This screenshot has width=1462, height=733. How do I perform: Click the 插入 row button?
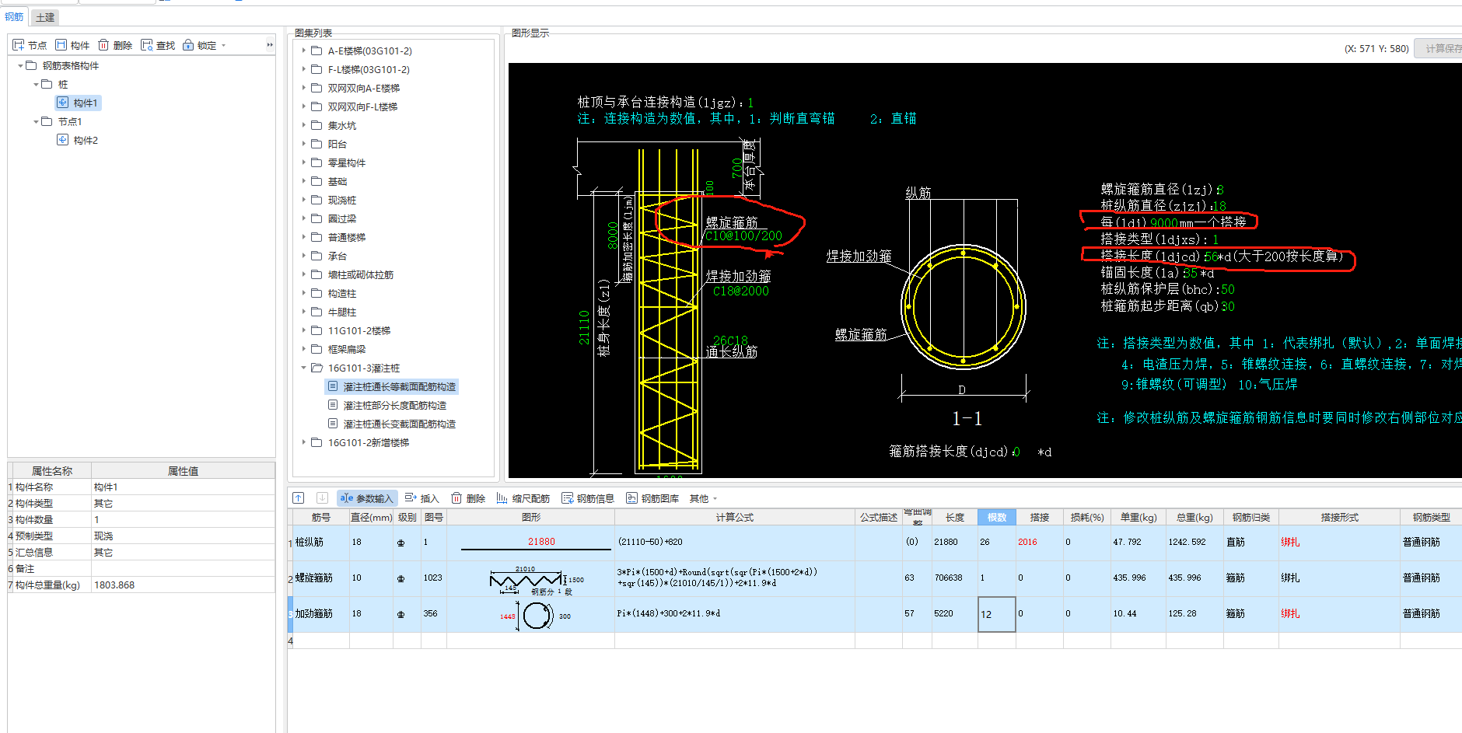tap(422, 498)
